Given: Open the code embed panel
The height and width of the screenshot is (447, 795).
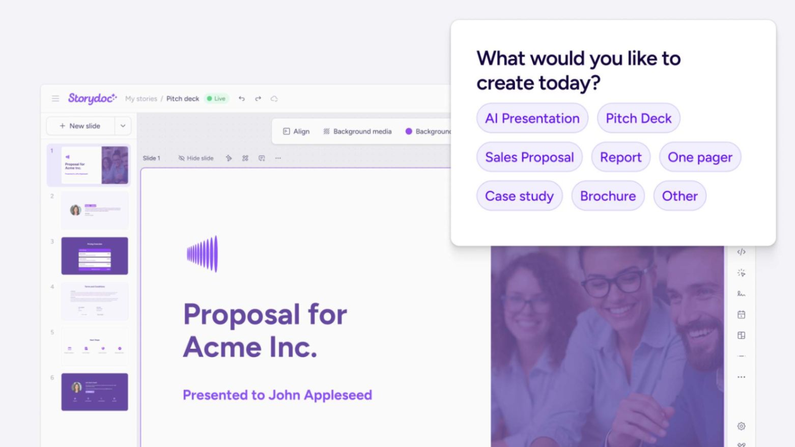Looking at the screenshot, I should [741, 252].
